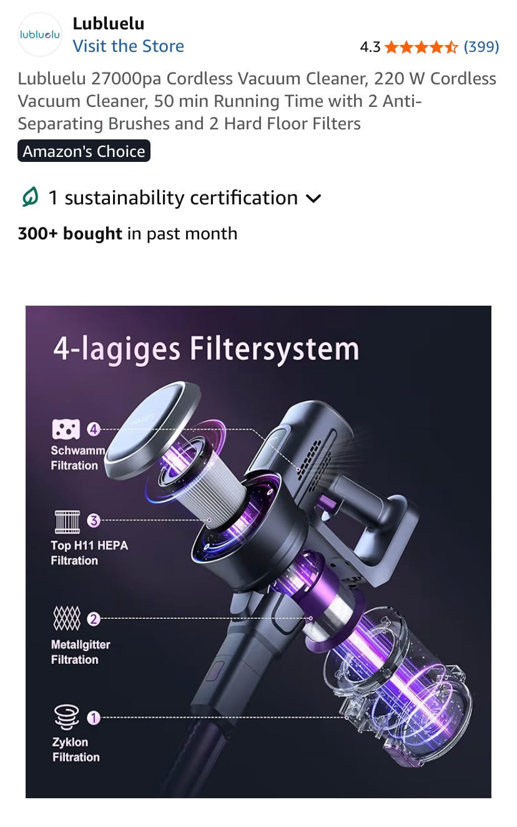Image resolution: width=517 pixels, height=827 pixels.
Task: Tap the Lubluelu brand logo
Action: tap(40, 34)
